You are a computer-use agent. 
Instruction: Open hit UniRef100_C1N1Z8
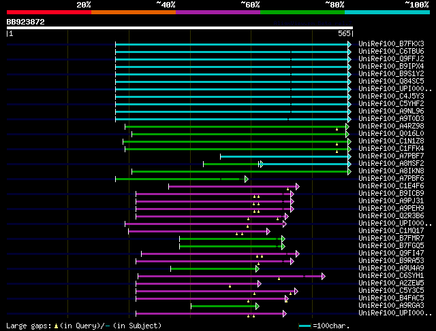pyautogui.click(x=391, y=141)
